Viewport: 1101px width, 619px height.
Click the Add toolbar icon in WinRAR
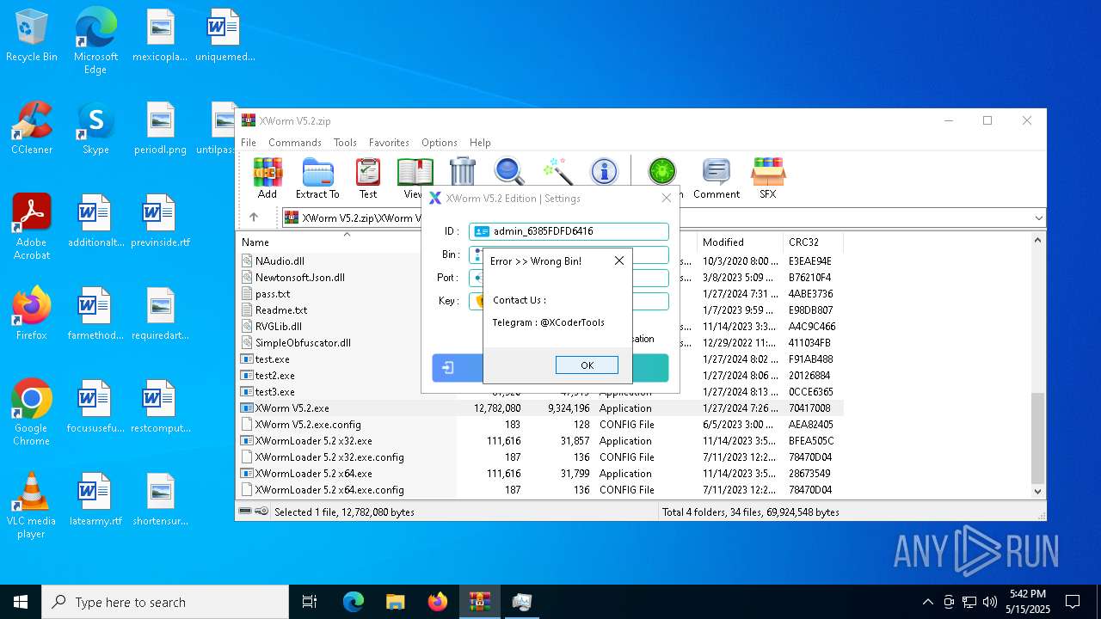268,178
